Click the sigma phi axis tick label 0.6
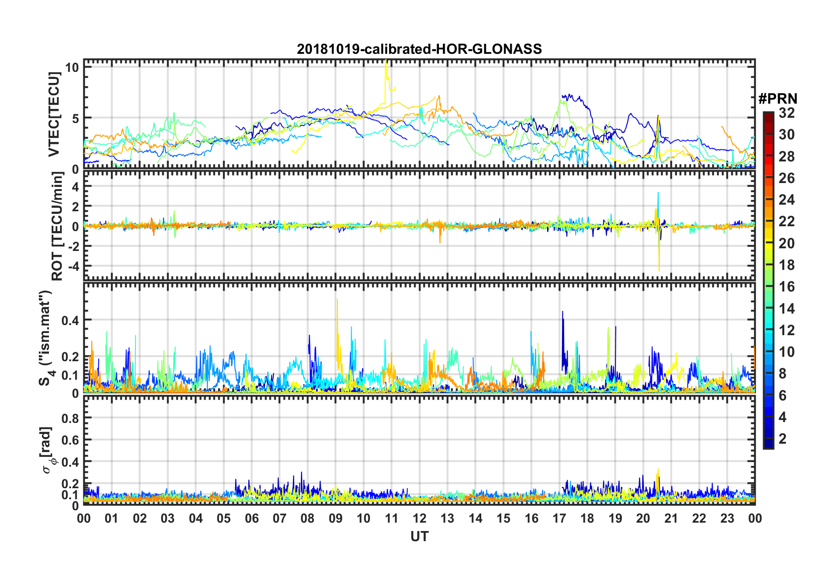 click(70, 440)
